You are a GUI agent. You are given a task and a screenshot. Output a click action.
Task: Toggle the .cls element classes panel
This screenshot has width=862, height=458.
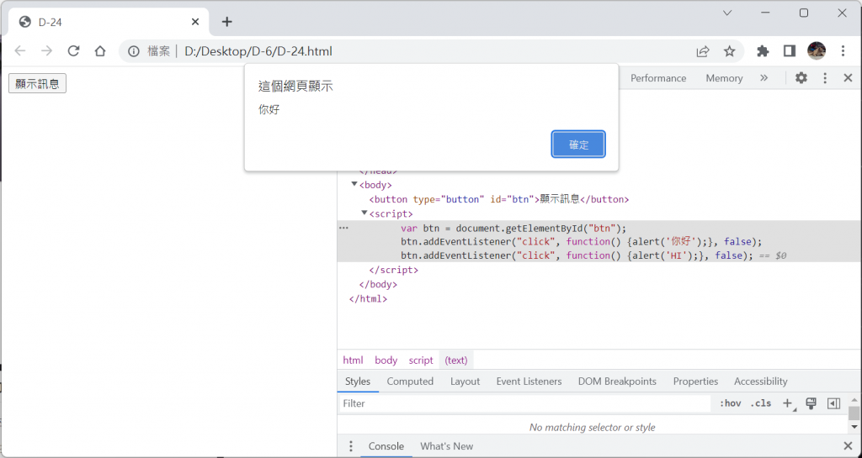point(761,403)
